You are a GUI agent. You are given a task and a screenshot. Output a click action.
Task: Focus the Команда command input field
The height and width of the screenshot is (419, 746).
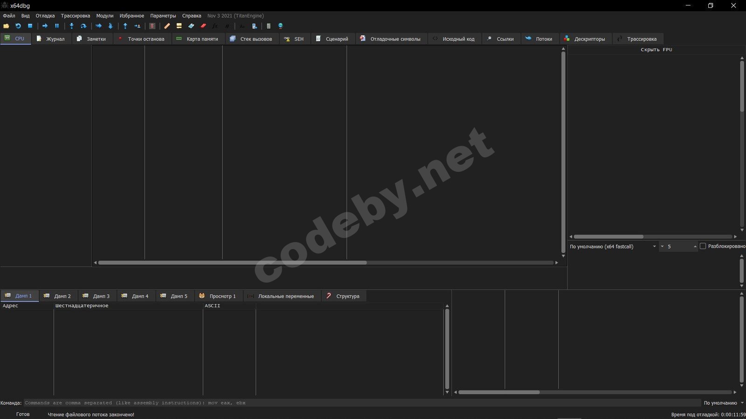362,403
